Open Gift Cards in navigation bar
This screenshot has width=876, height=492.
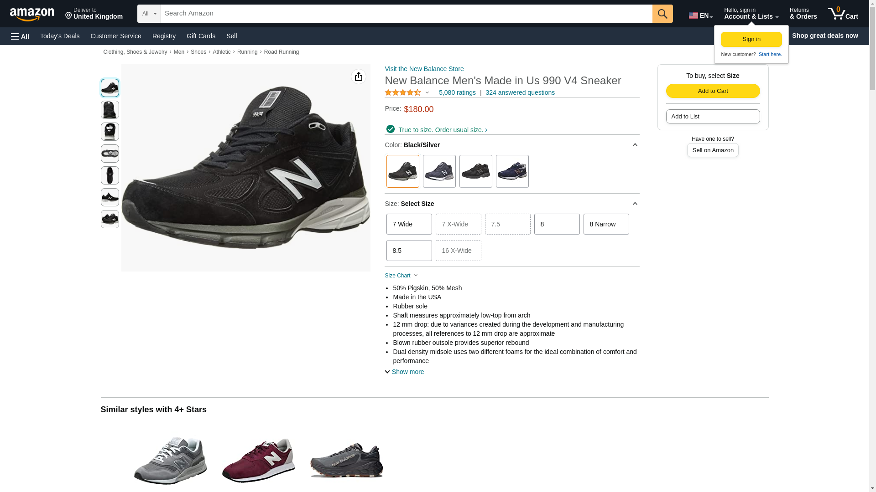201,36
